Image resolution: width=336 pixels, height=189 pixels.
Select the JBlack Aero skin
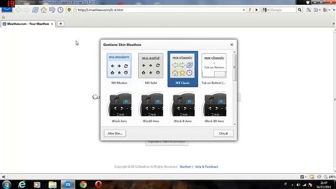[119, 108]
